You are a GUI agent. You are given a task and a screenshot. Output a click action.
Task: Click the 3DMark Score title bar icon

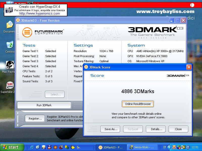86,67
